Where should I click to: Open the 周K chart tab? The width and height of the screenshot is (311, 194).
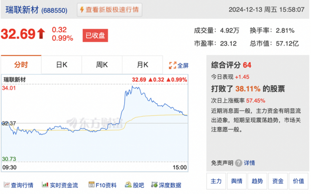[x=102, y=65]
